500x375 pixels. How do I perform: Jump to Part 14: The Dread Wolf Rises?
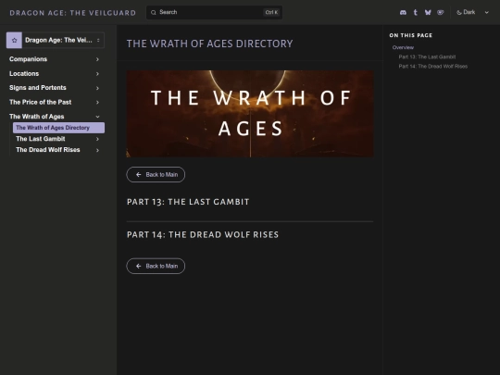coord(432,67)
